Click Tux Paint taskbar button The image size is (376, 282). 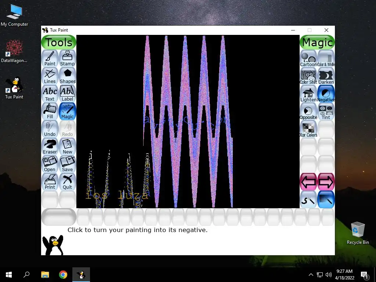tap(81, 275)
